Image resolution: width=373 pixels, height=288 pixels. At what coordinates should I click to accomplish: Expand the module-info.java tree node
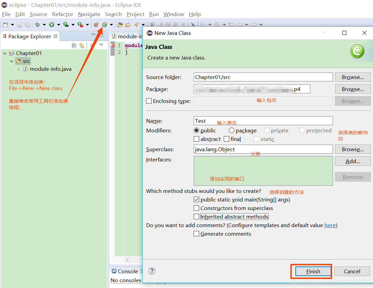[18, 69]
